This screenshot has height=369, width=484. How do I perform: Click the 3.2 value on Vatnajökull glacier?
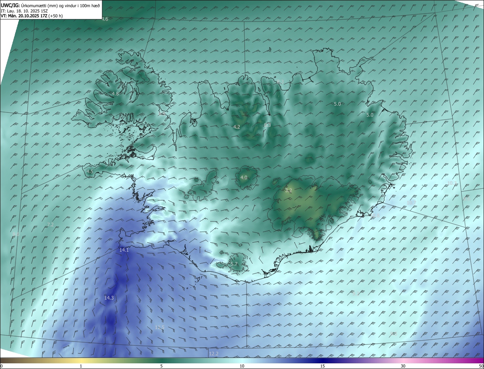pyautogui.click(x=289, y=191)
